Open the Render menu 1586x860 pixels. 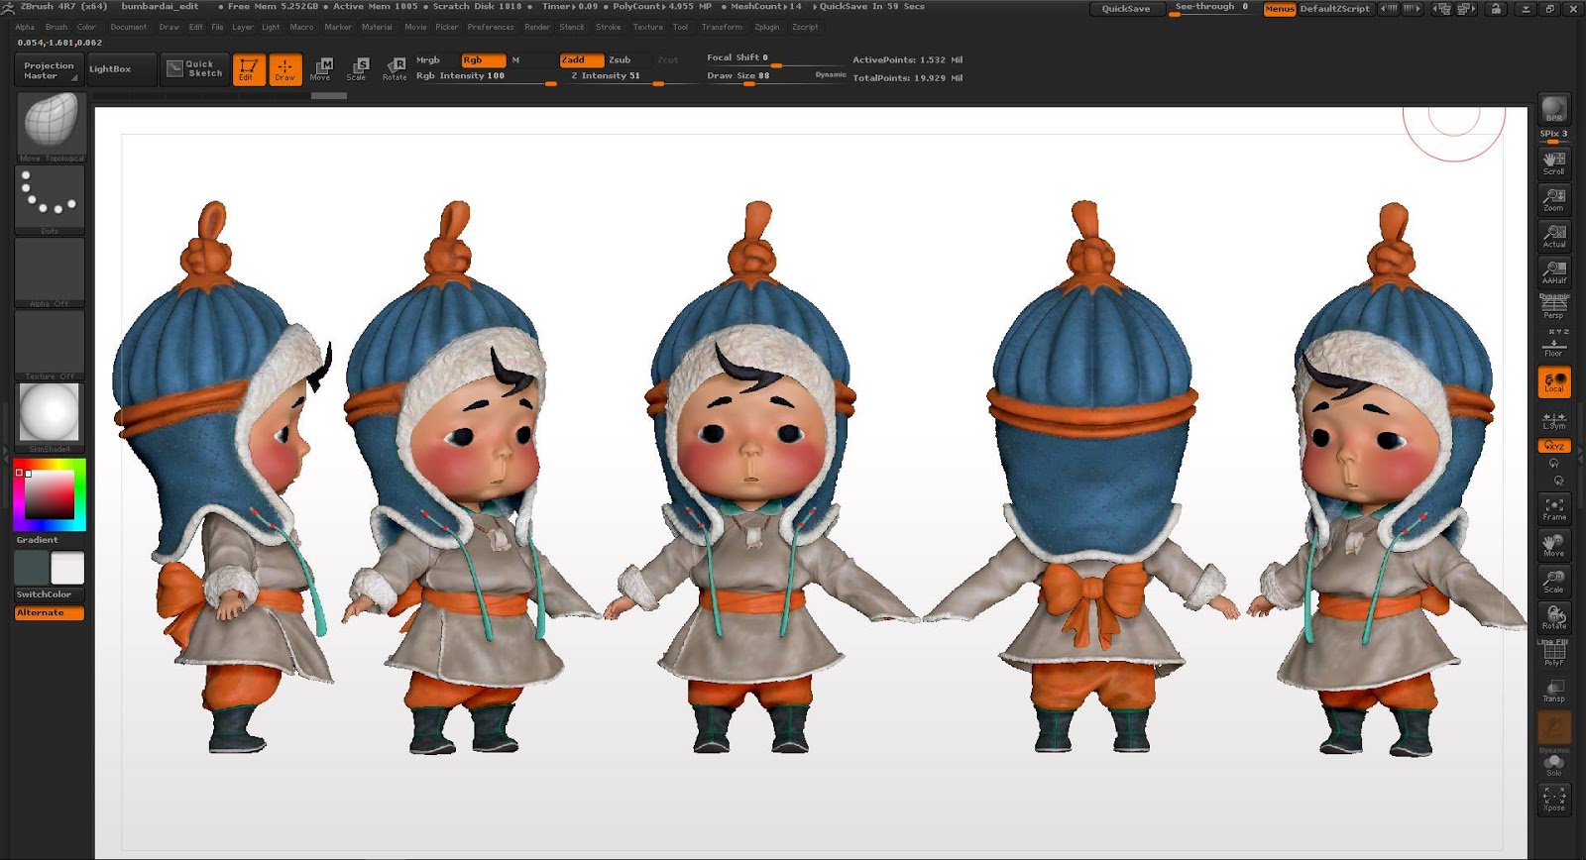tap(537, 28)
